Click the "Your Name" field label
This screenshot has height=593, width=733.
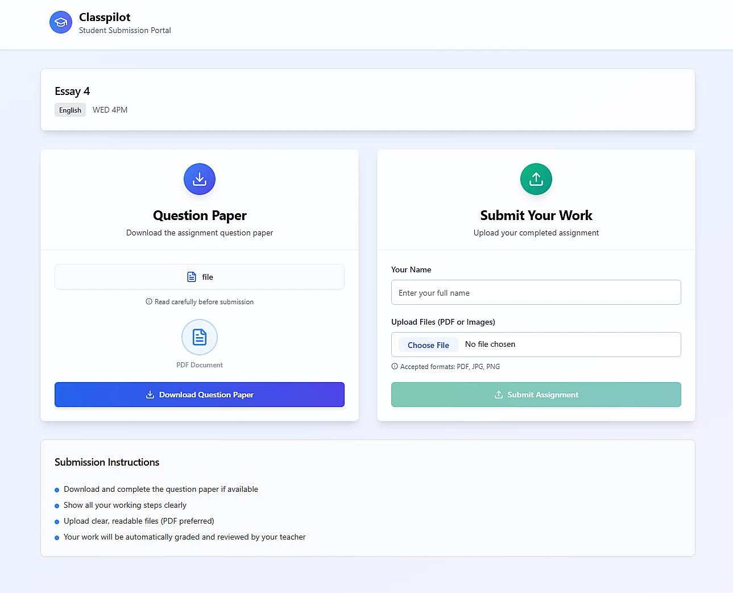coord(411,269)
